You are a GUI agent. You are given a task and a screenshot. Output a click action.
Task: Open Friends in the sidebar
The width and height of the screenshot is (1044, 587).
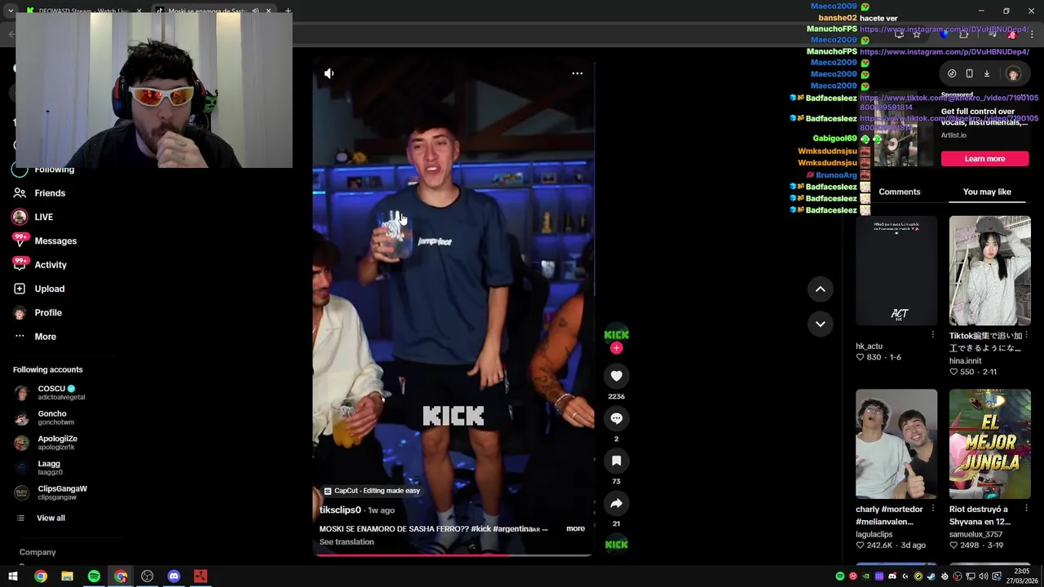click(50, 193)
